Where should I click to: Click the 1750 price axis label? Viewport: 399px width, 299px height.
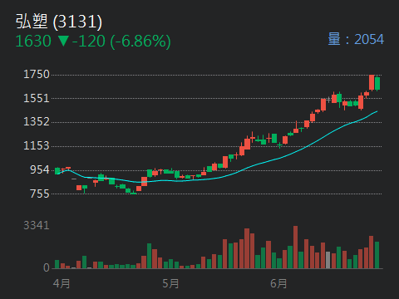pos(37,74)
